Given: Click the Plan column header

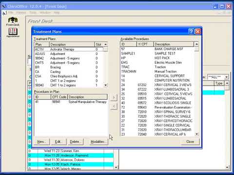Looking at the screenshot, I should (x=41, y=44).
